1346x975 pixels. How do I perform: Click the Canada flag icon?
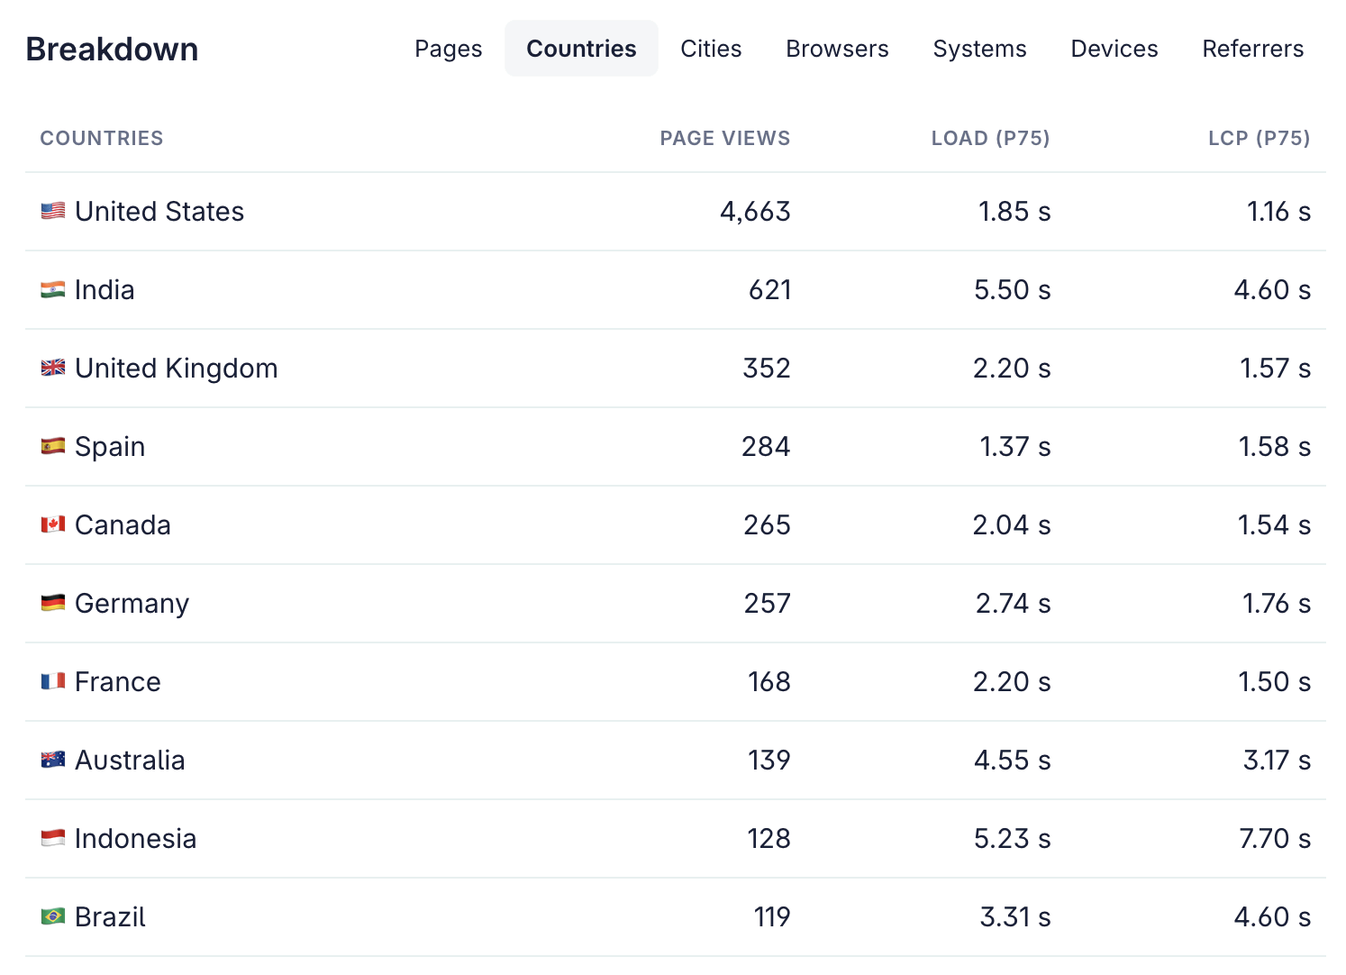click(53, 524)
